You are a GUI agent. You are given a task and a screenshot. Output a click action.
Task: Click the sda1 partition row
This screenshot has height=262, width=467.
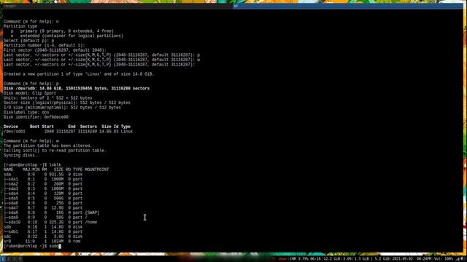point(43,179)
